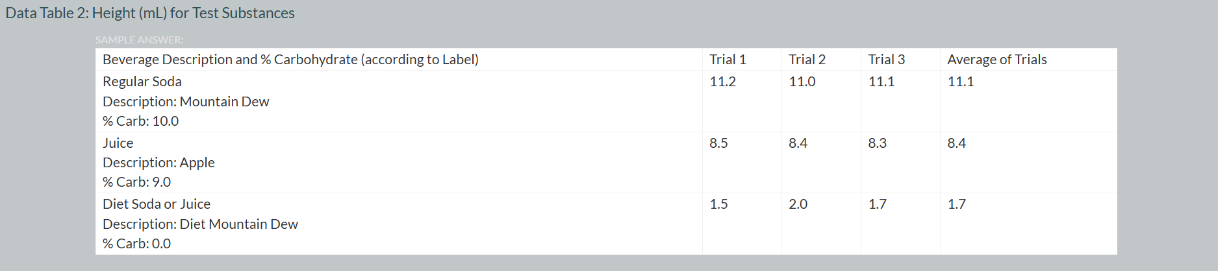Select the Average of Trials header
The width and height of the screenshot is (1218, 271).
click(x=996, y=60)
